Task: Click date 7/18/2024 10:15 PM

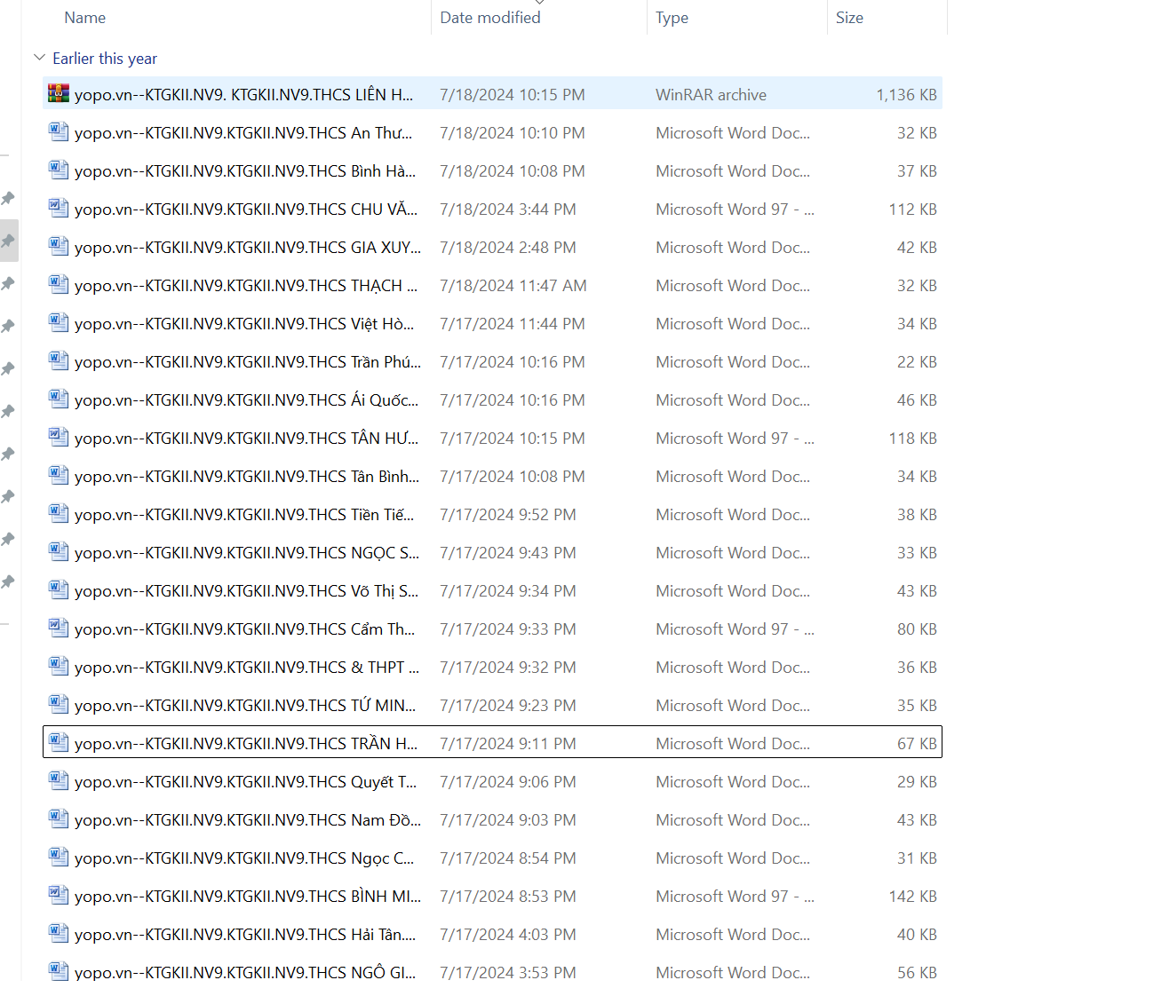Action: [513, 95]
